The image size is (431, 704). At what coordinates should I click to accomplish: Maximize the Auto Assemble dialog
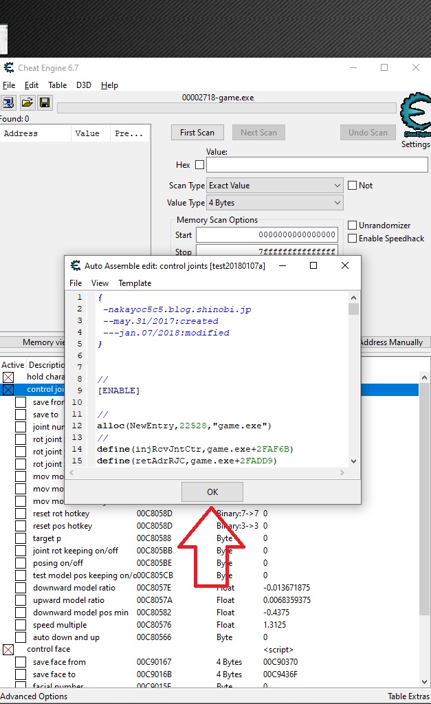tap(313, 265)
